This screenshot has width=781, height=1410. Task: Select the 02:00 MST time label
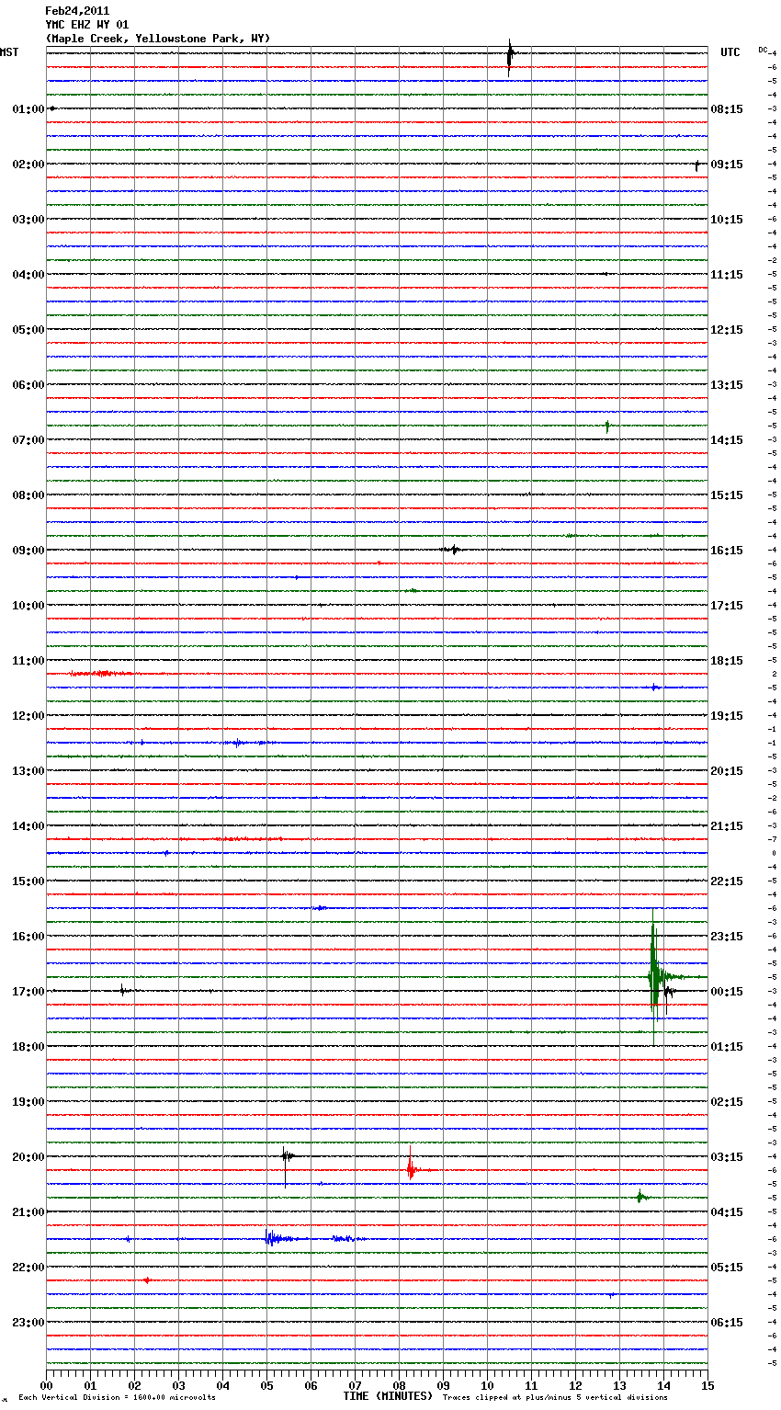[28, 165]
